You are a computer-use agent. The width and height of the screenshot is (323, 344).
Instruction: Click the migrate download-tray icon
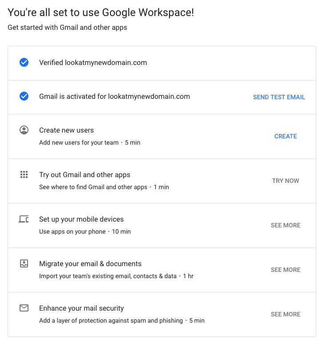click(24, 263)
